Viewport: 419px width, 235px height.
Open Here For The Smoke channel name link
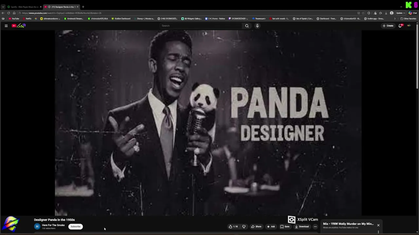pos(53,225)
